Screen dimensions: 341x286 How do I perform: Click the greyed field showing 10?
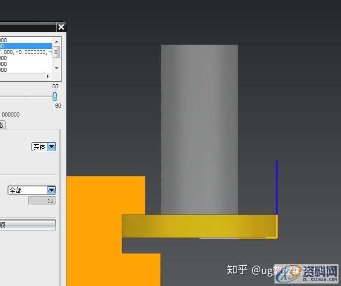coord(42,201)
